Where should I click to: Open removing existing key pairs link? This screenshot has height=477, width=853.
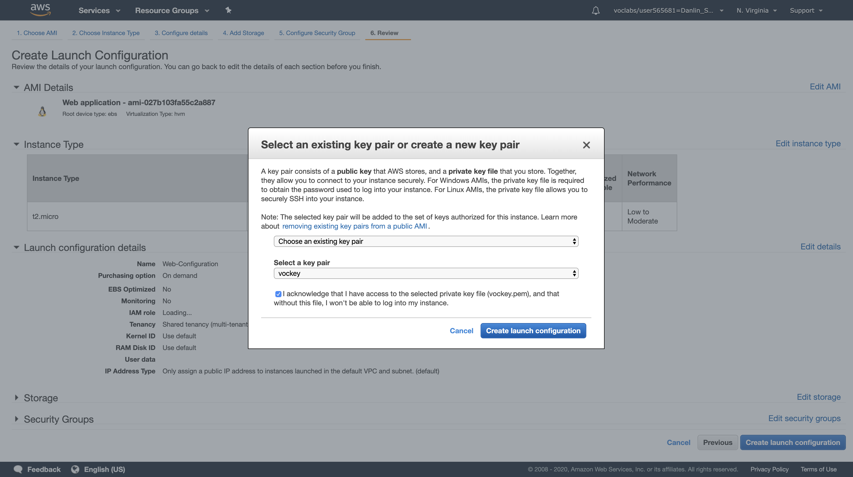point(354,226)
